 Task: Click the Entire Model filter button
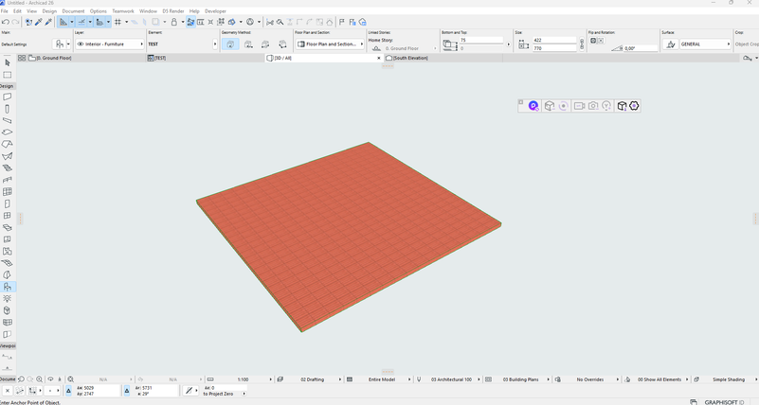coord(382,379)
